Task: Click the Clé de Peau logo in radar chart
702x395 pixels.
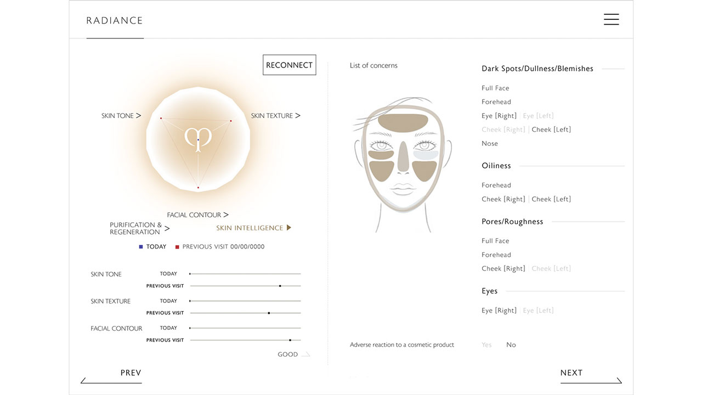Action: 198,138
